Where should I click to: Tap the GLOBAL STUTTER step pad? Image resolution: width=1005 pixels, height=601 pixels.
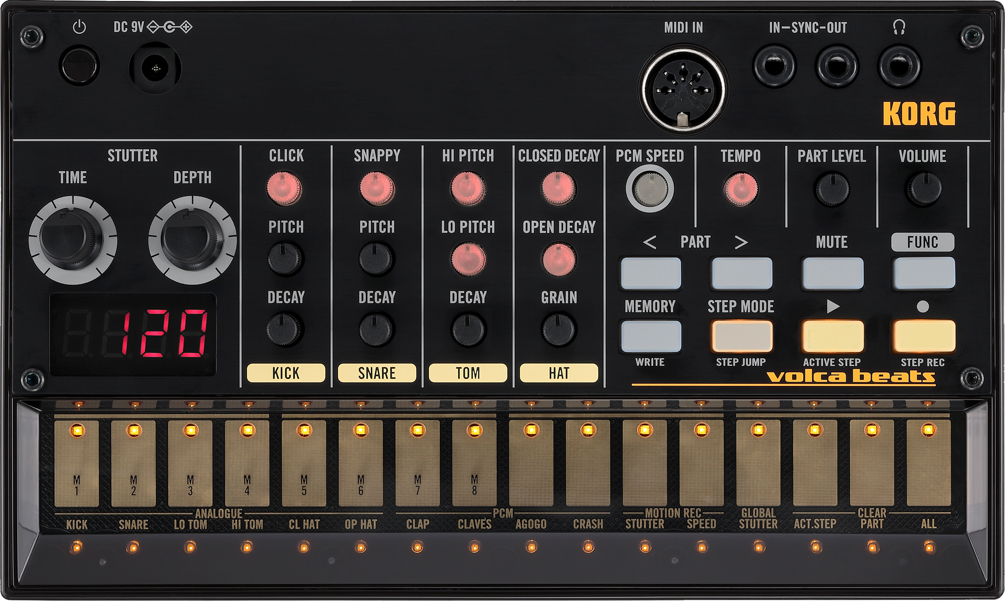tap(758, 464)
